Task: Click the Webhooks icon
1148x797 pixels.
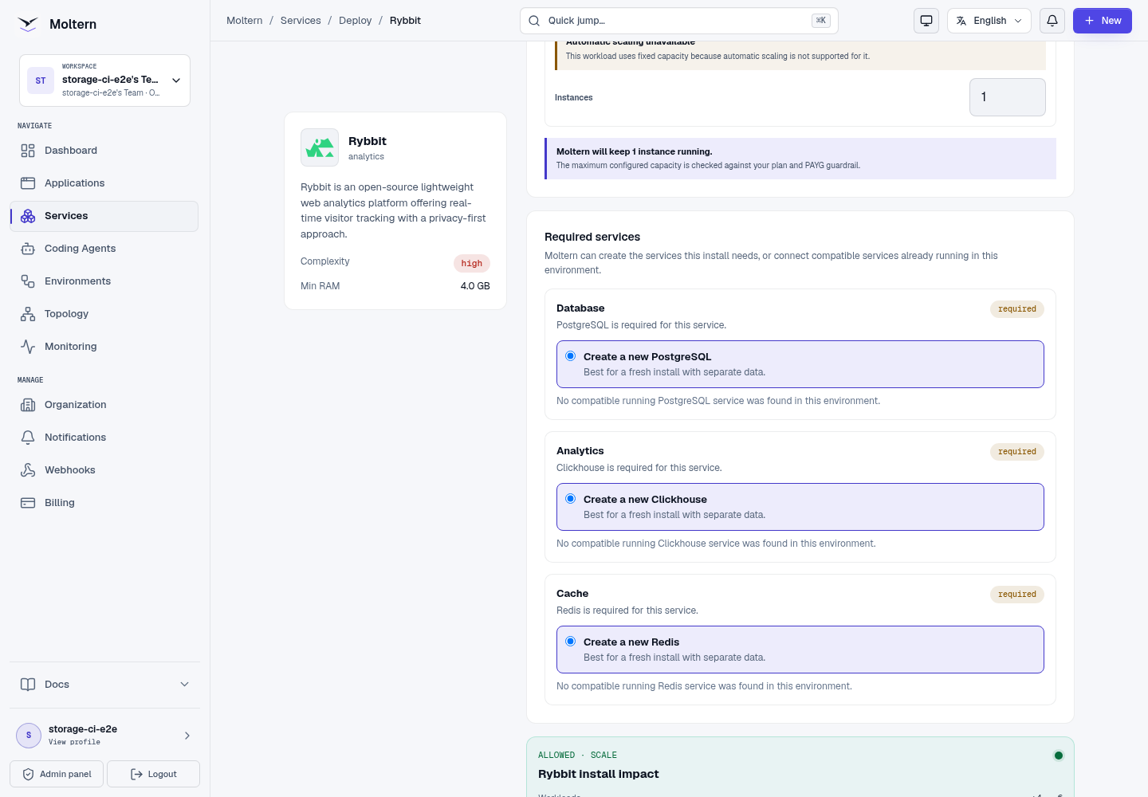Action: pos(28,470)
